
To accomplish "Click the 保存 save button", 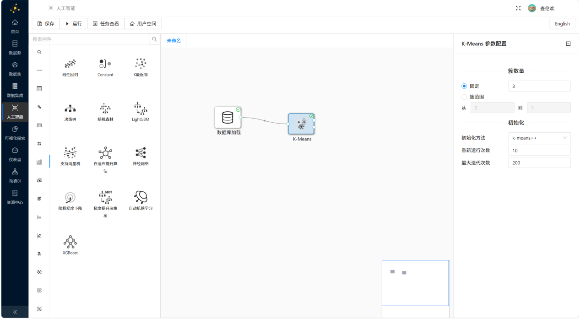I will (x=46, y=23).
